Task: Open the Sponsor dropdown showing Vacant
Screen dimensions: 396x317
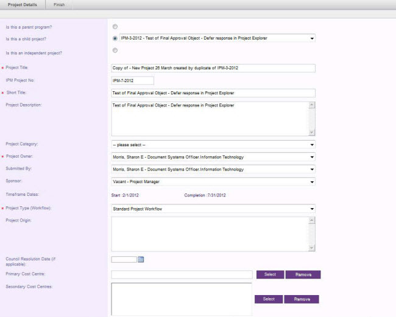Action: coord(213,181)
